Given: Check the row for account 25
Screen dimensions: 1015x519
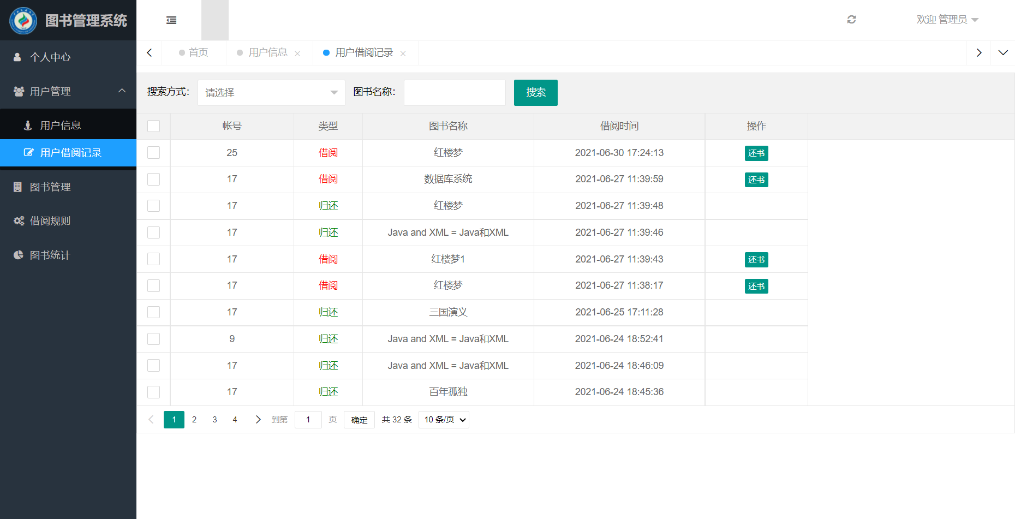Looking at the screenshot, I should [154, 153].
